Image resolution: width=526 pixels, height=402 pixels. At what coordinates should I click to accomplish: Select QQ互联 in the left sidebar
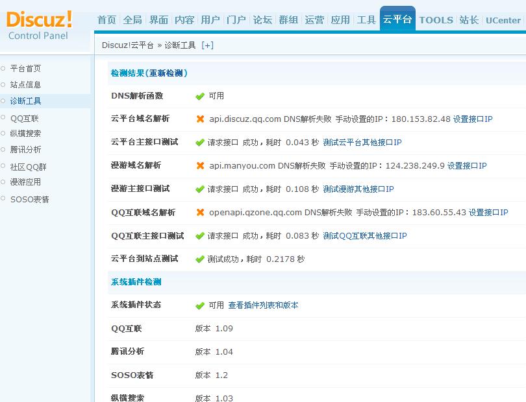tap(25, 118)
